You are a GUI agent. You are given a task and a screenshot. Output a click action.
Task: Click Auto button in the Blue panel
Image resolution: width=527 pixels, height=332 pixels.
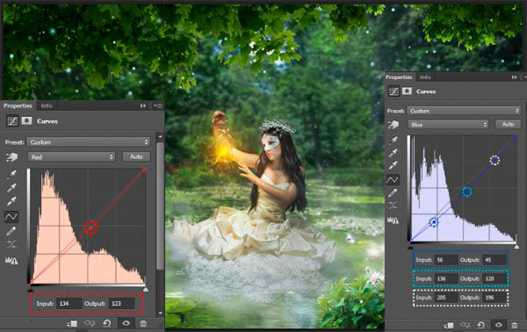pyautogui.click(x=508, y=125)
